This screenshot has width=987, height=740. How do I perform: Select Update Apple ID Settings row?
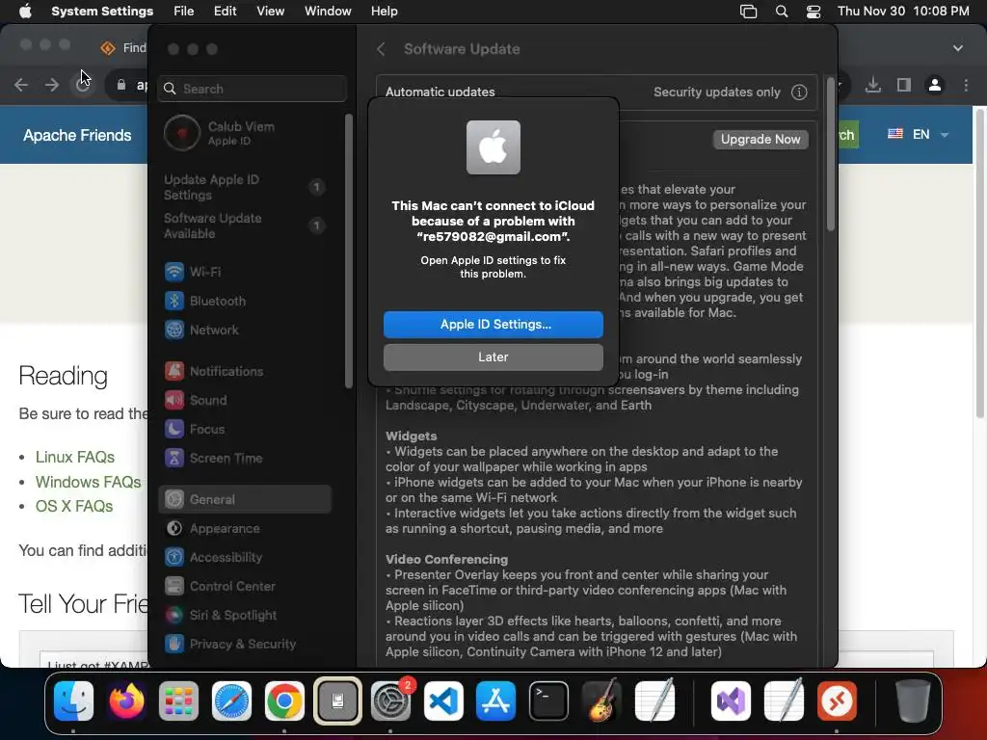244,187
